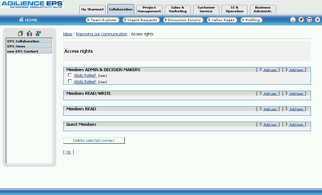Expand the EPS-Collaboration sidebar section

(x=29, y=41)
